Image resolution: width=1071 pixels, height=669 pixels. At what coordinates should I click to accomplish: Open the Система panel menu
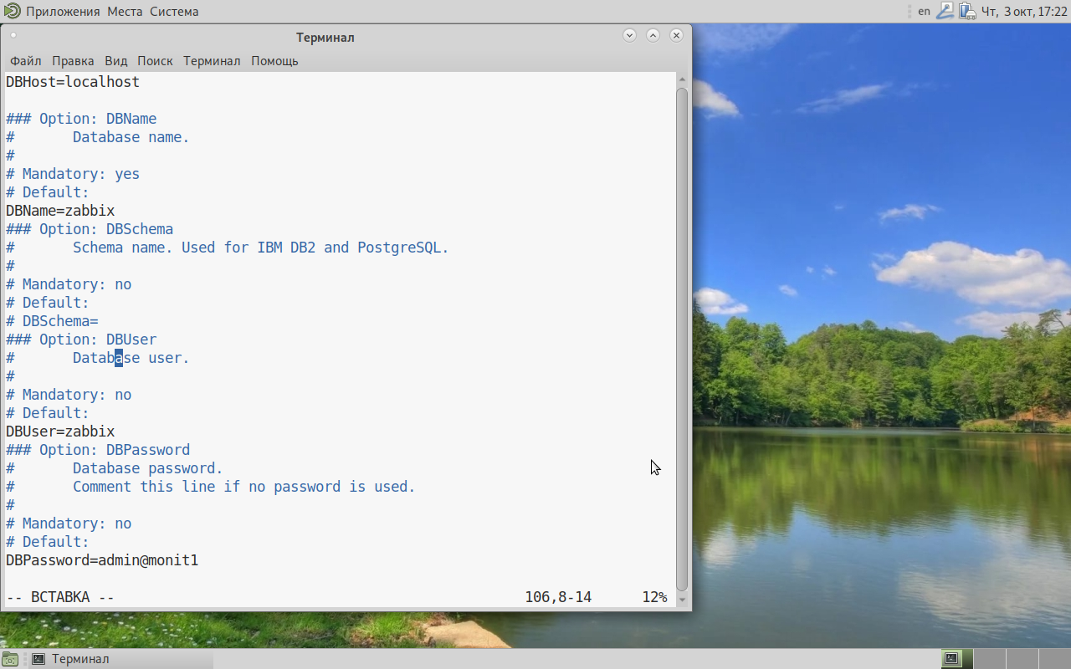[174, 12]
